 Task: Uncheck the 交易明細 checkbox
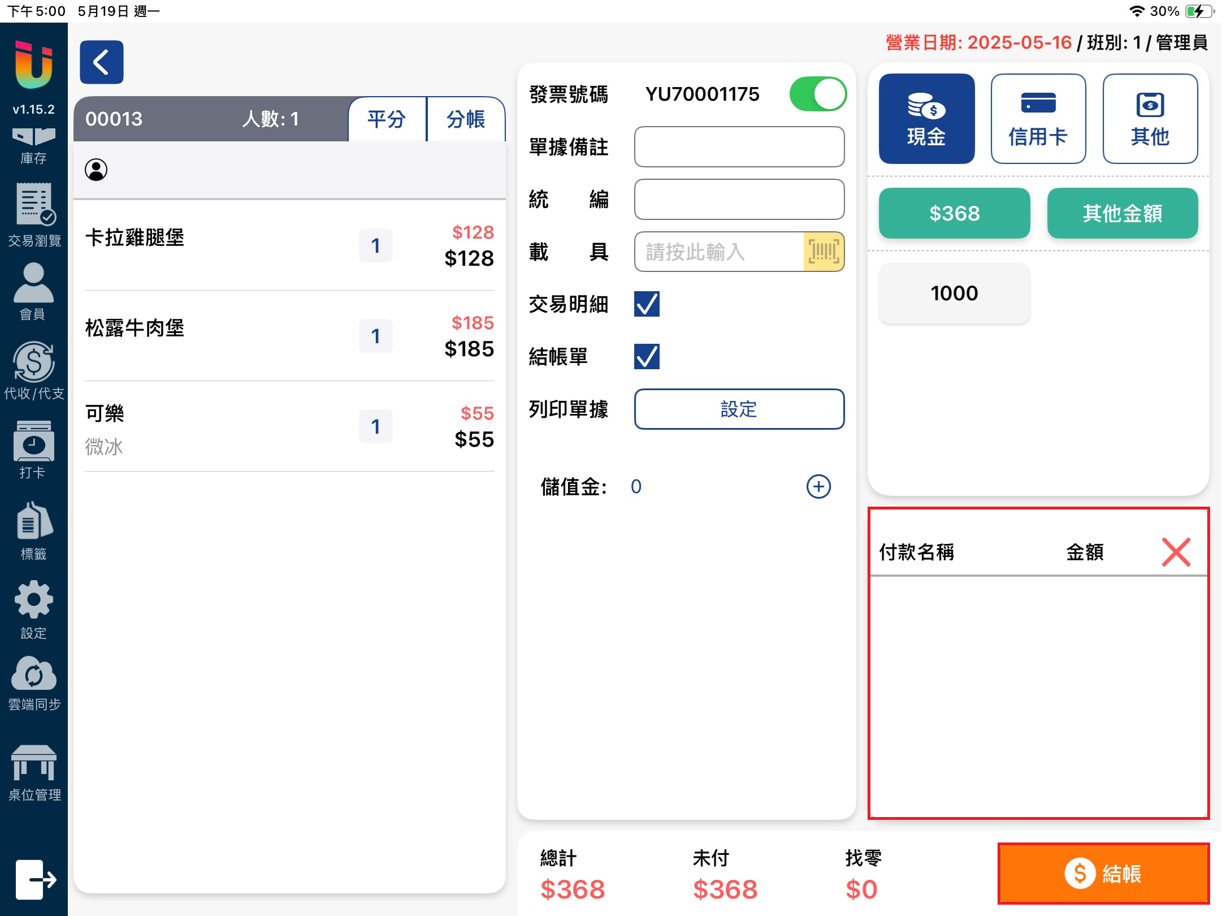pyautogui.click(x=647, y=304)
